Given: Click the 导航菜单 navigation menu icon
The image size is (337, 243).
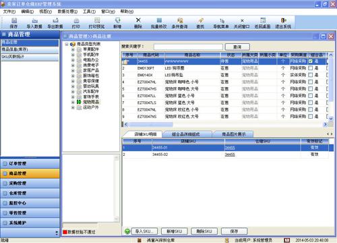Looking at the screenshot, I should 222,21.
